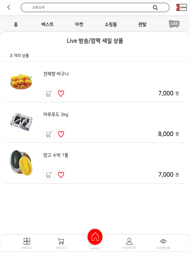Toggle the heart on 망고 수박 1통

(x=61, y=175)
